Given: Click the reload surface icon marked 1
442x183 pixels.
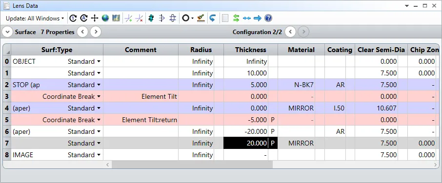Looking at the screenshot, I should click(x=73, y=18).
